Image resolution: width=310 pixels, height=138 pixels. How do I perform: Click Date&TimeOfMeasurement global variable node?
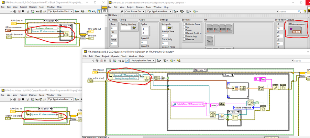[x=187, y=104]
